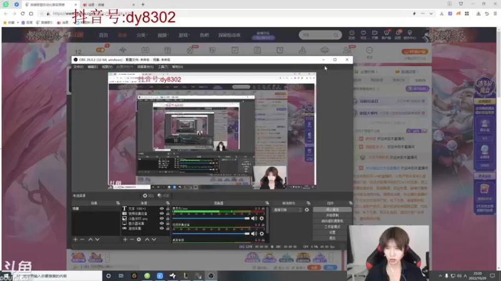Toggle visibility of text source row
This screenshot has width=501, height=281.
coord(162,209)
